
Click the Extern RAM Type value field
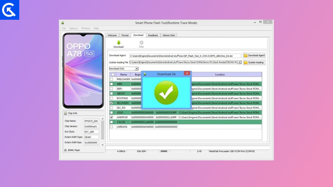(91, 137)
